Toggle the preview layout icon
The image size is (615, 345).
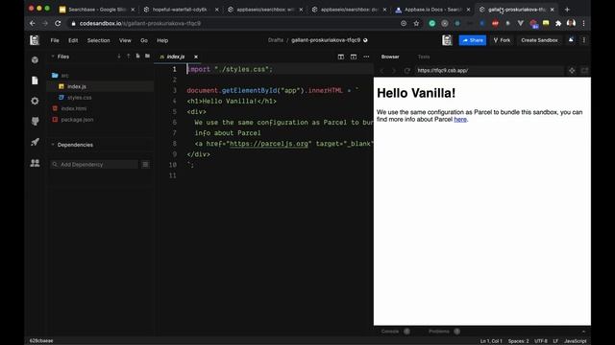pyautogui.click(x=354, y=57)
